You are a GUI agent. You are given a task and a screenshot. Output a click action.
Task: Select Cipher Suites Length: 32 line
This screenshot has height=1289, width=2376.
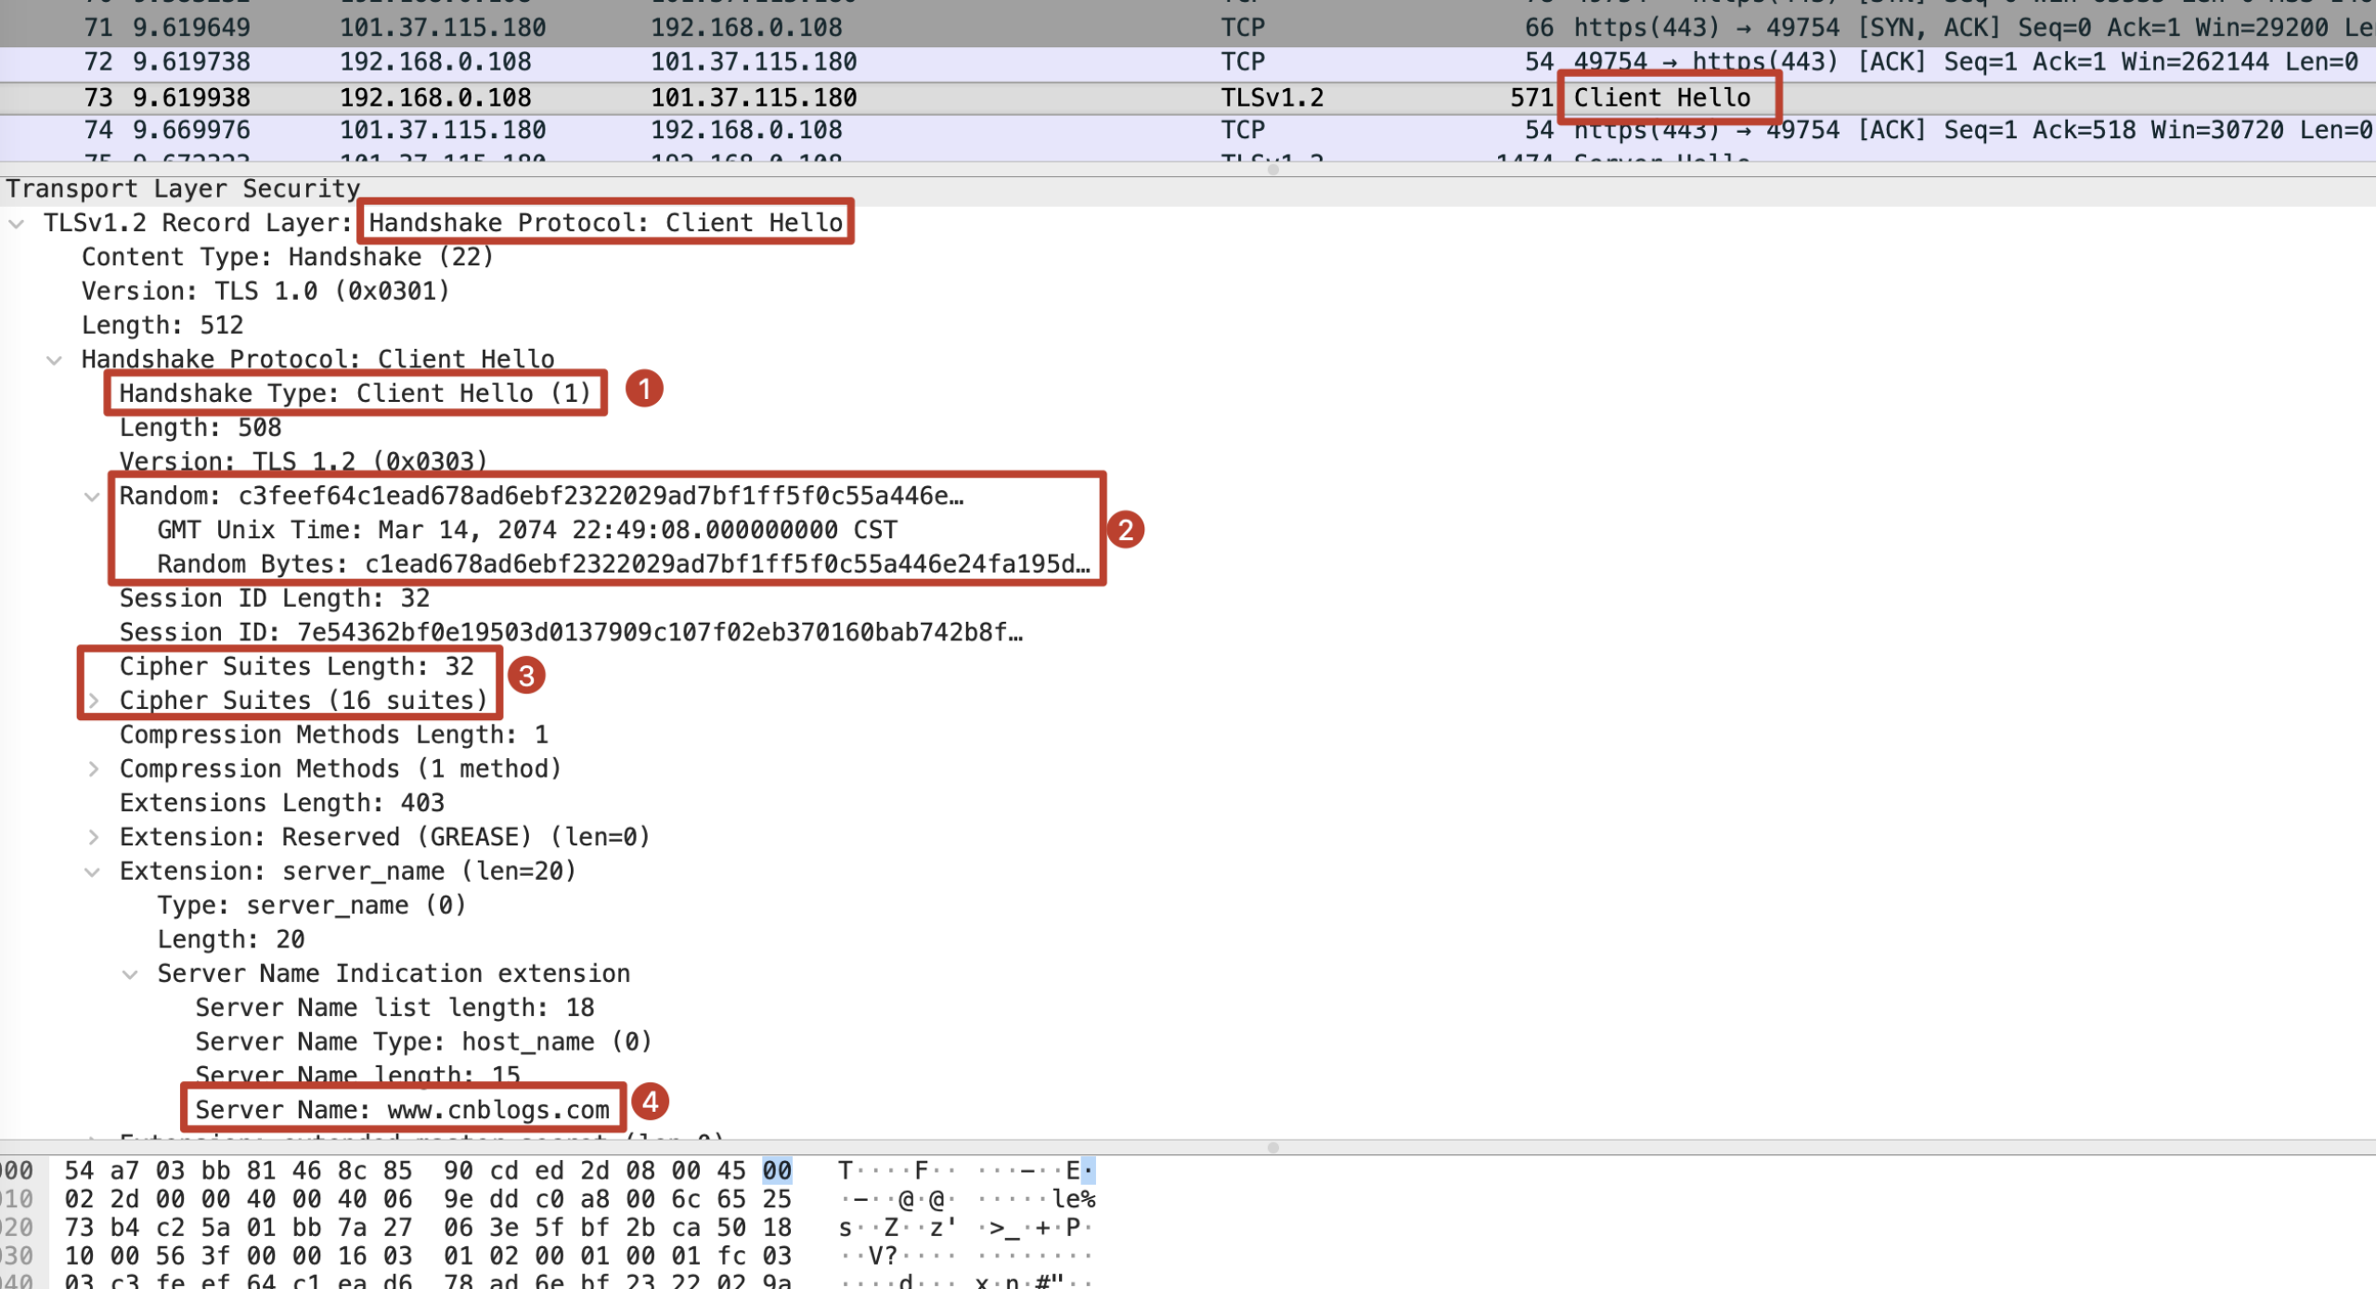pos(297,667)
